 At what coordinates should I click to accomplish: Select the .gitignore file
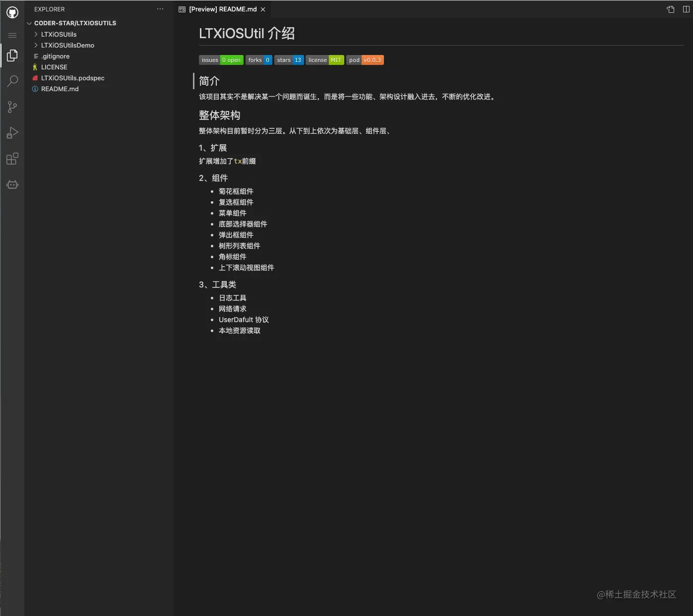tap(55, 56)
